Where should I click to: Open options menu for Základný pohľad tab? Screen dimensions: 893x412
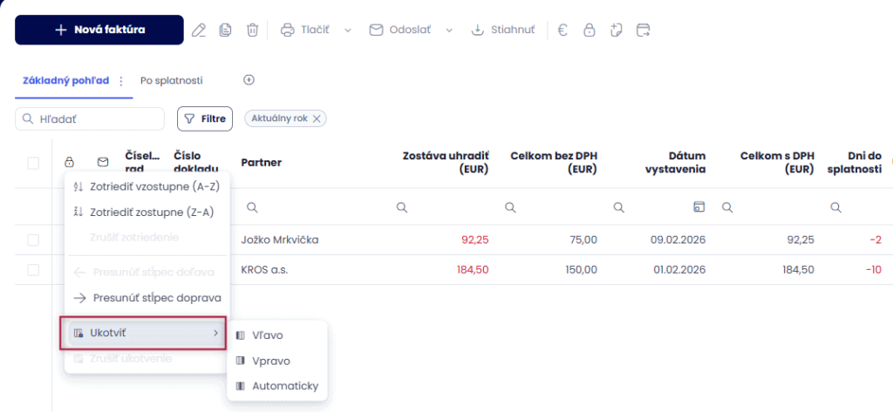tap(121, 81)
